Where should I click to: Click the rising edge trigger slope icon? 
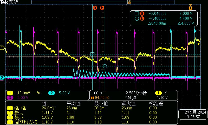(165, 93)
